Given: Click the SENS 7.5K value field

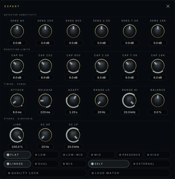Looking at the screenshot, I should click(130, 43).
